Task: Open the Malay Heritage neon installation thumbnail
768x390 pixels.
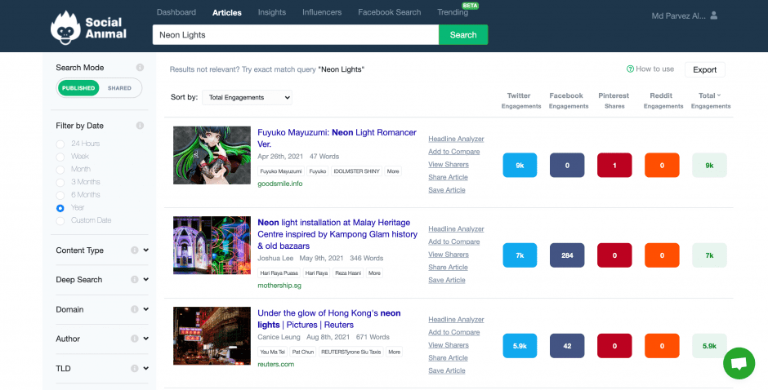Action: [x=212, y=246]
